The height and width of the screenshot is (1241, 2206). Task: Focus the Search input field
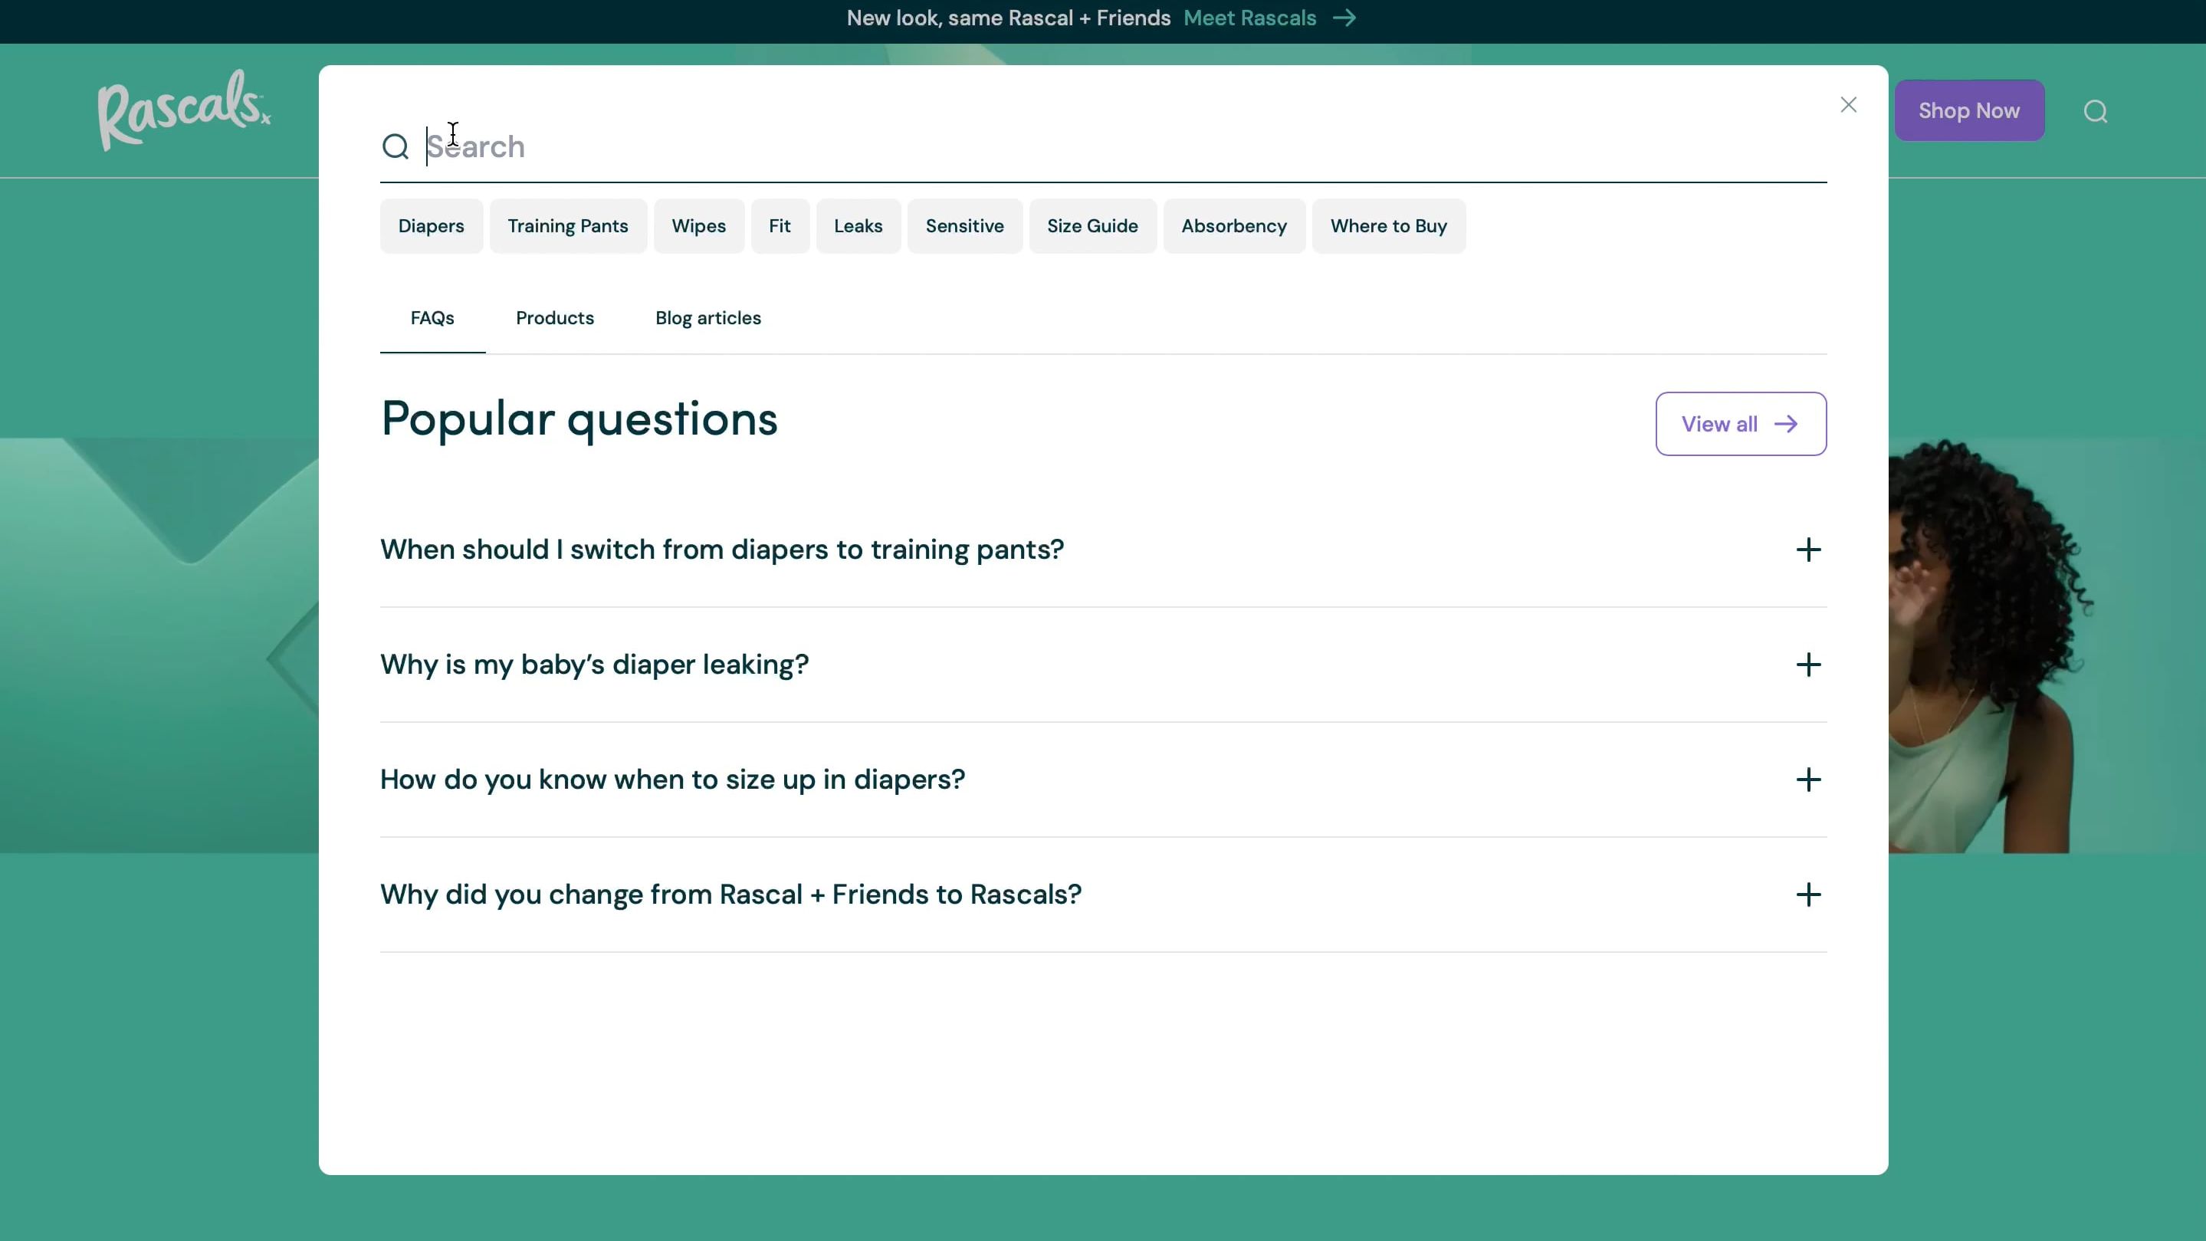(x=1124, y=146)
